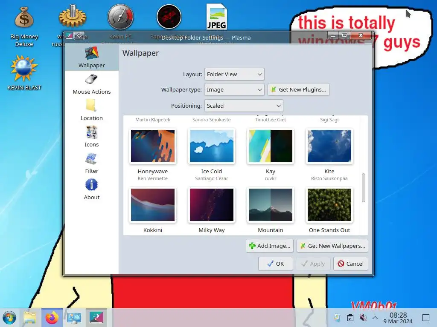Choose the Kokkini wallpaper thumbnail
Screen dimensions: 437x327
153,205
